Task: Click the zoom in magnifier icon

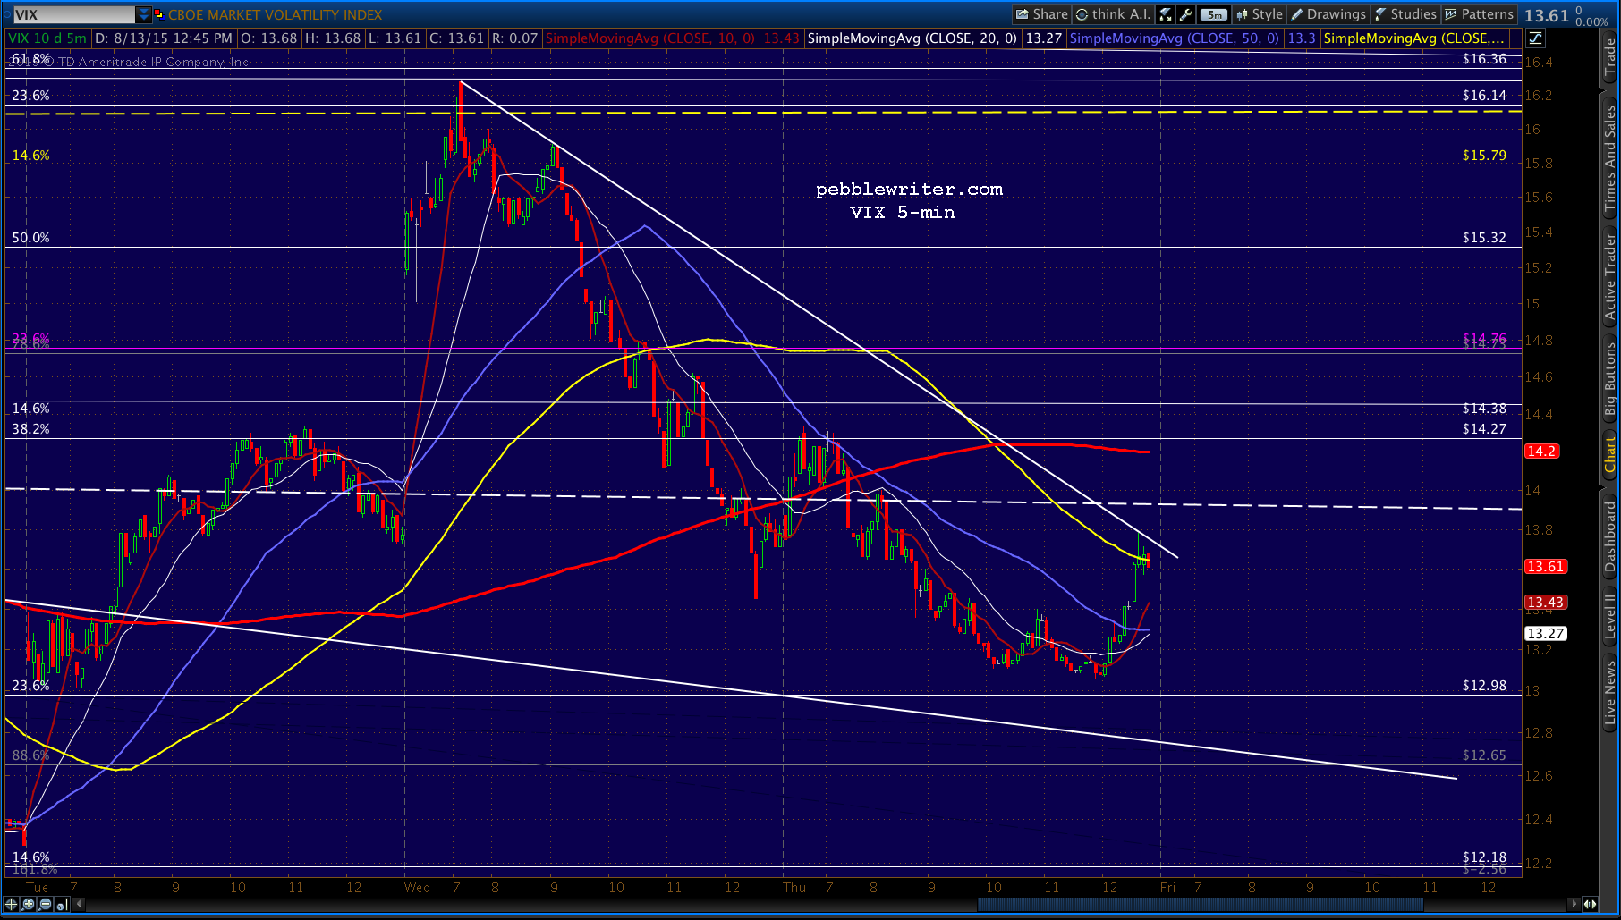Action: point(29,904)
